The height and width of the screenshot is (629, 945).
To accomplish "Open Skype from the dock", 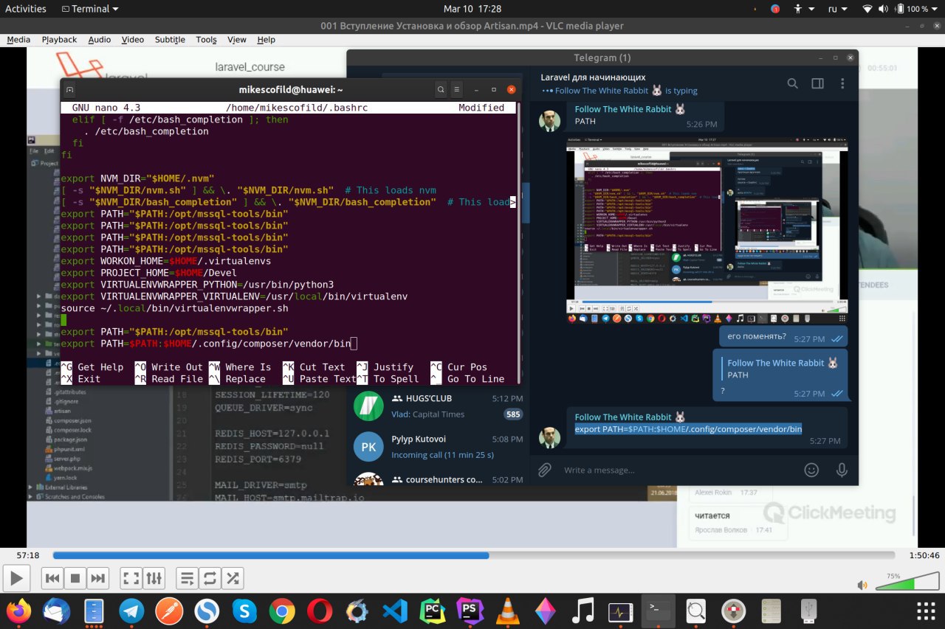I will pos(244,611).
